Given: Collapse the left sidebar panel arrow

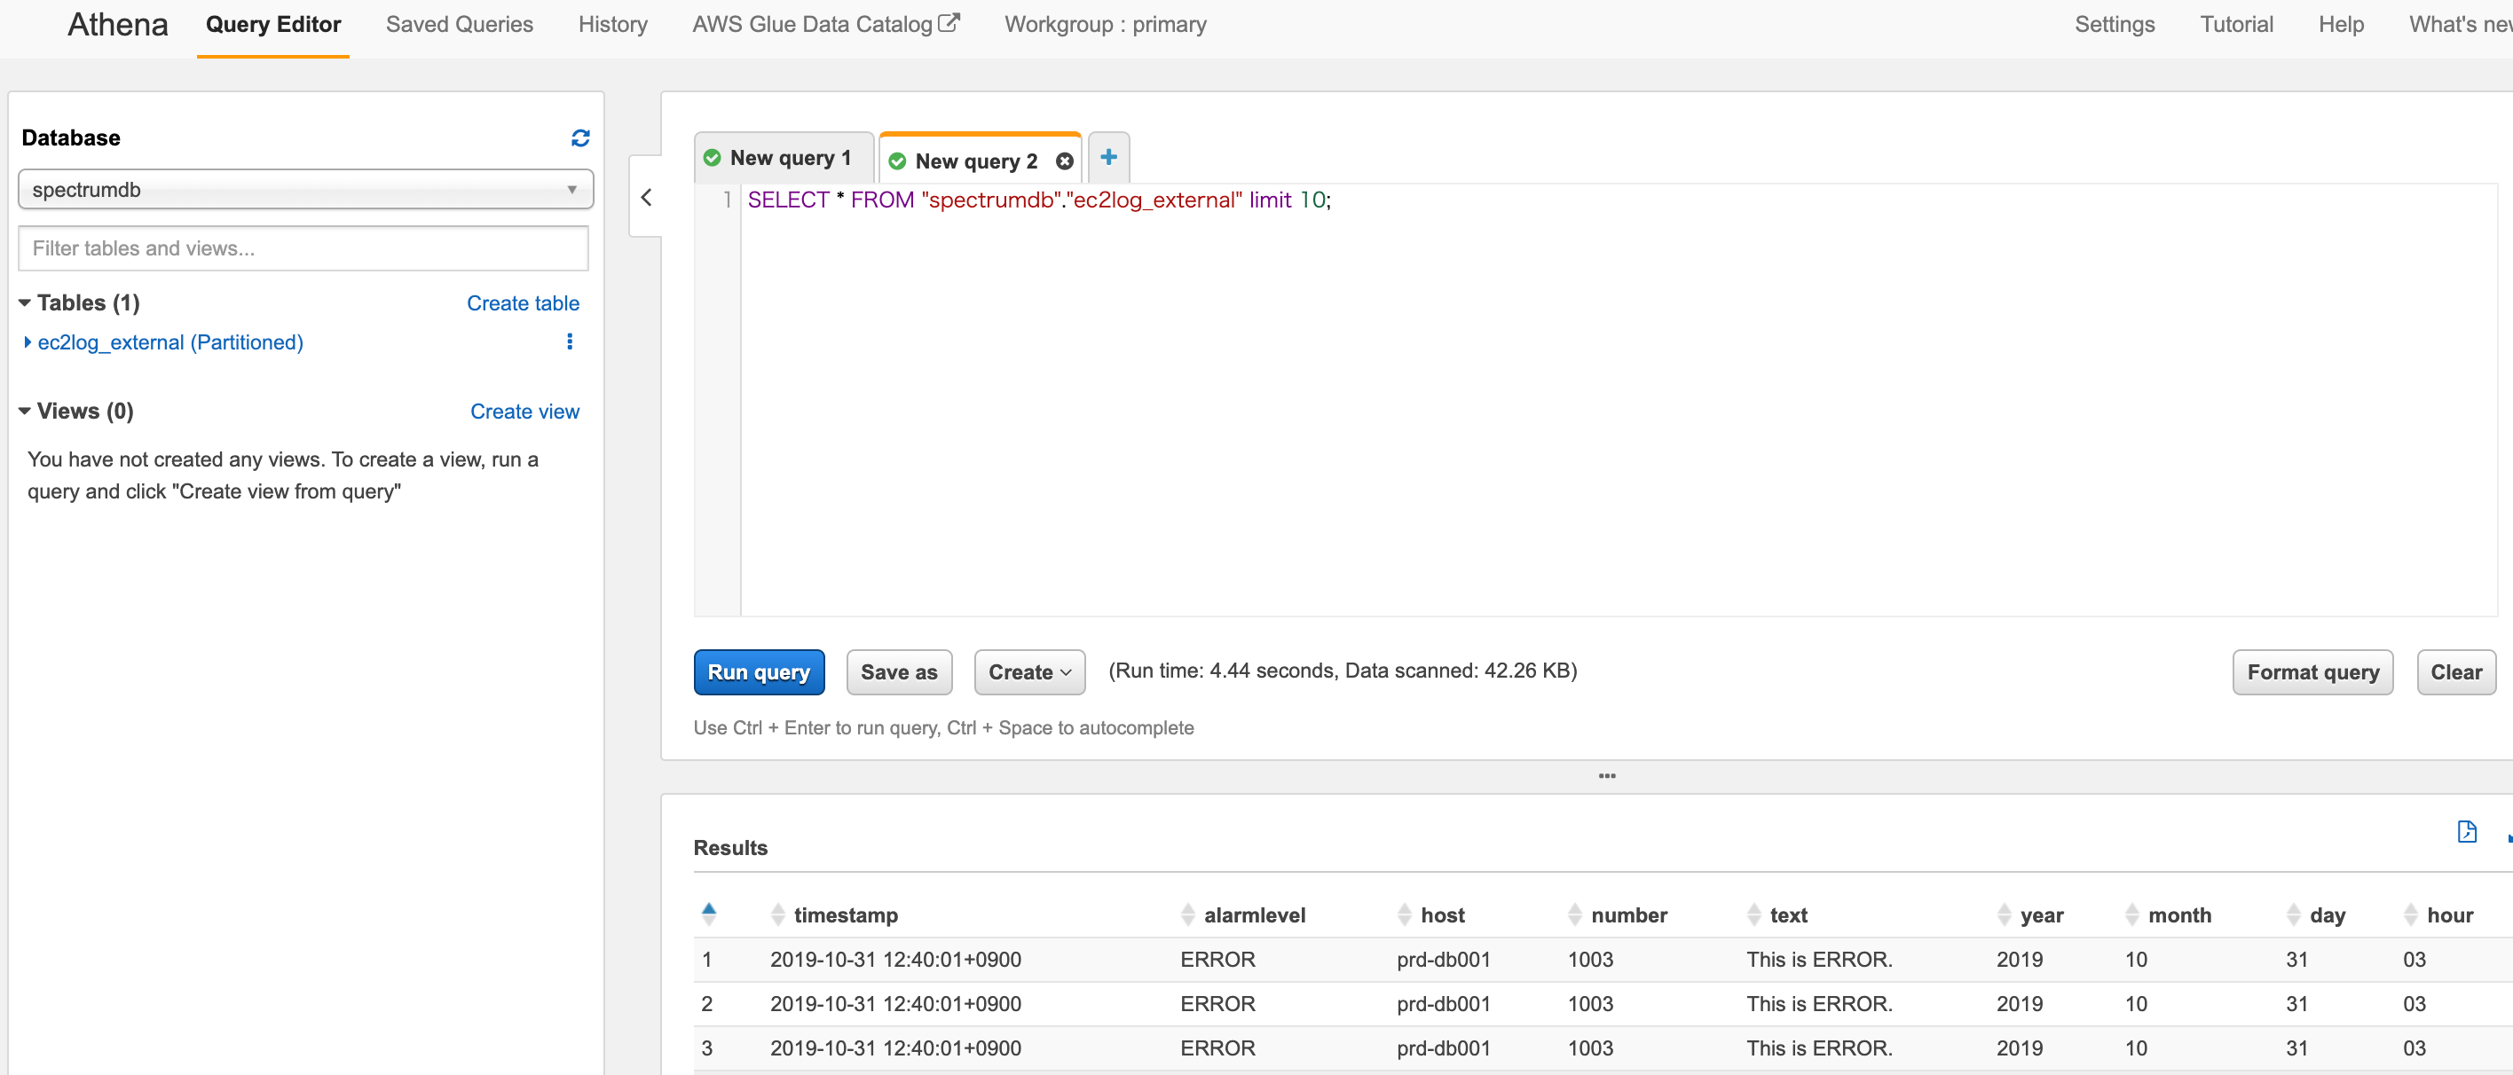Looking at the screenshot, I should tap(646, 198).
